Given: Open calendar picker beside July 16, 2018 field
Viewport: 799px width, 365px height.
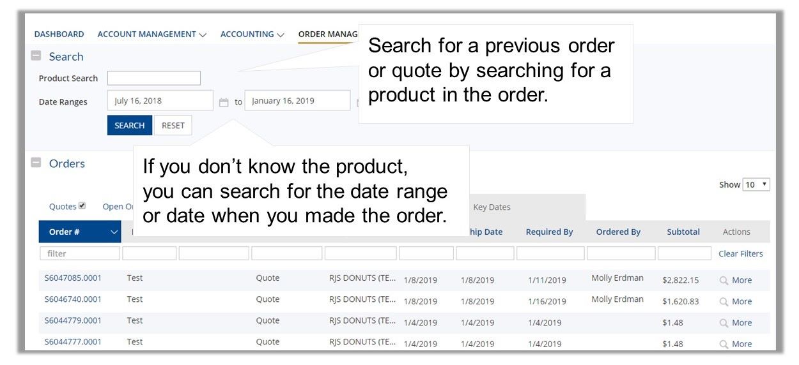Looking at the screenshot, I should click(x=224, y=102).
